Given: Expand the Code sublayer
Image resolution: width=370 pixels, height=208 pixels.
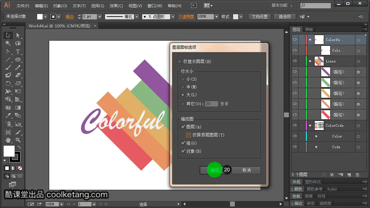Looking at the screenshot, I should point(317,147).
